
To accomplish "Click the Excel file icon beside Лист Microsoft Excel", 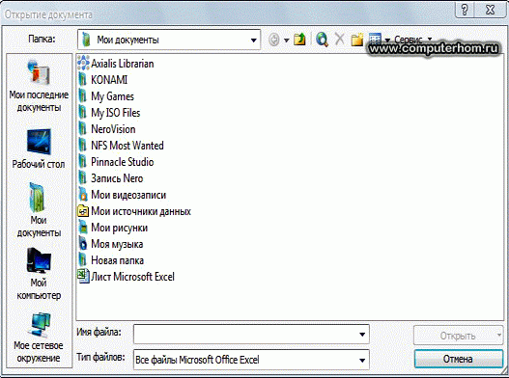I will 83,276.
